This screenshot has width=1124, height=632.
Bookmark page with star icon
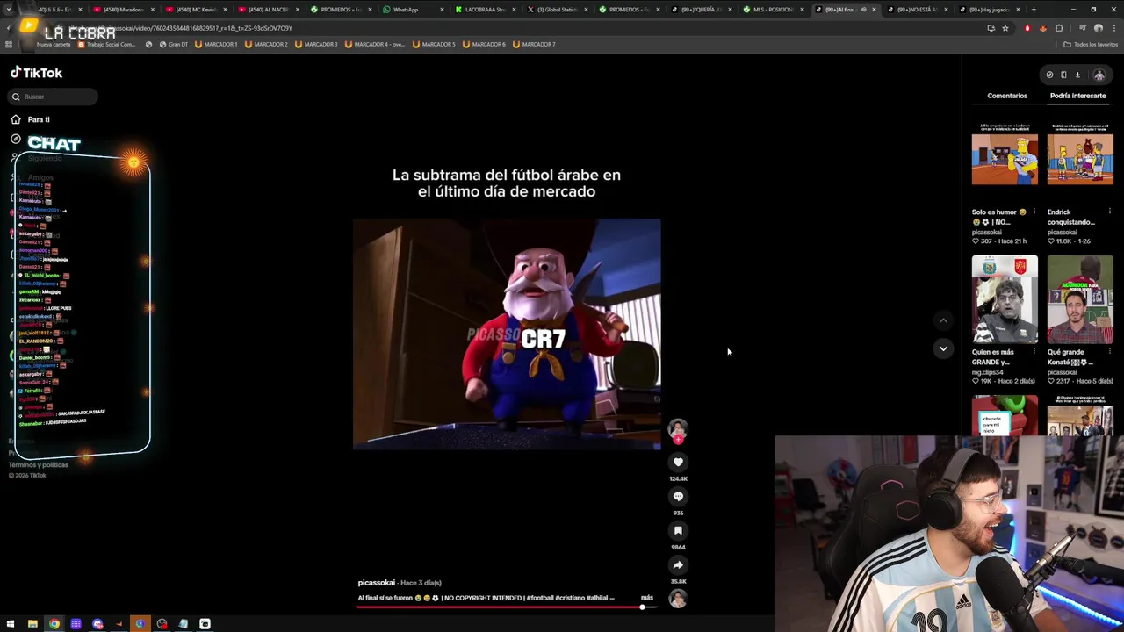tap(1005, 28)
